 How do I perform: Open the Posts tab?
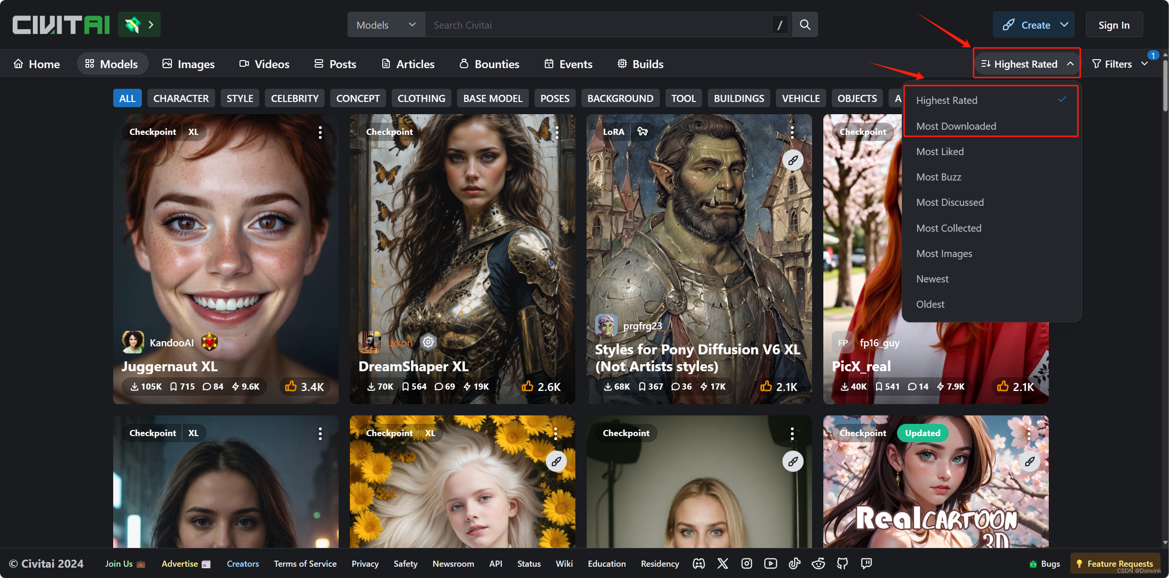[335, 64]
